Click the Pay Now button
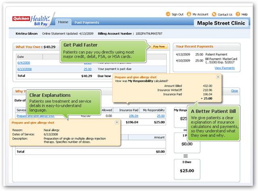 click(x=159, y=47)
